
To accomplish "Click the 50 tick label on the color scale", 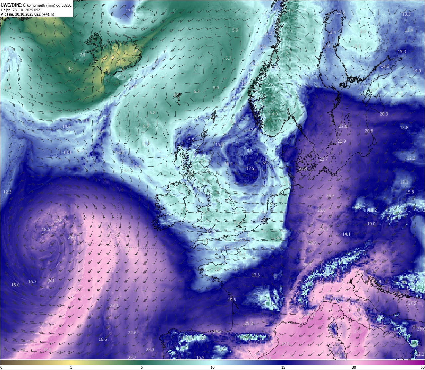I will click(x=422, y=367).
